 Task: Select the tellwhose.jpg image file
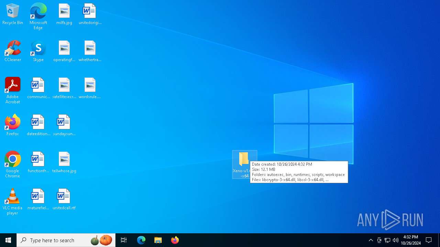coord(64,163)
